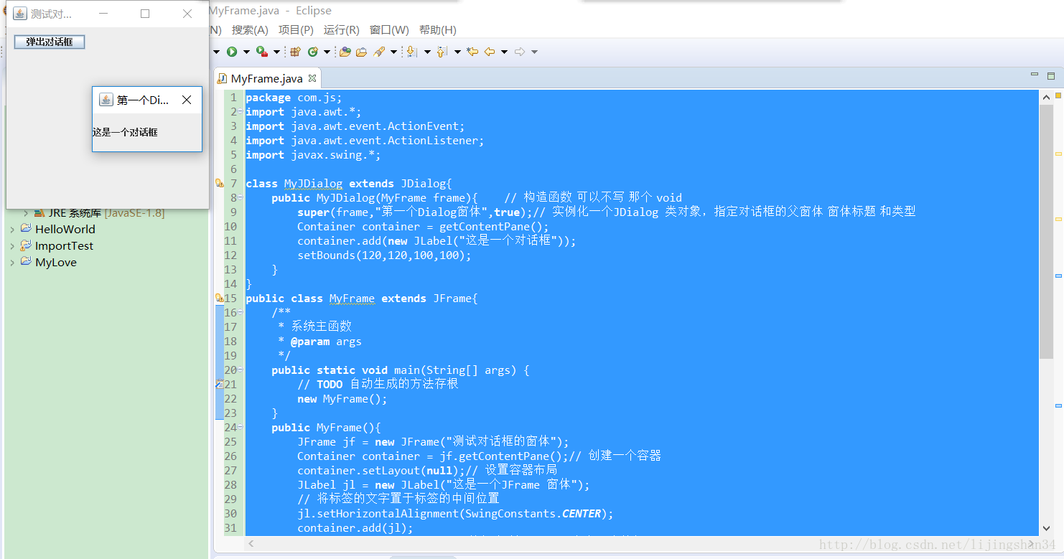
Task: Click the warning marker at line 15
Action: coord(220,299)
